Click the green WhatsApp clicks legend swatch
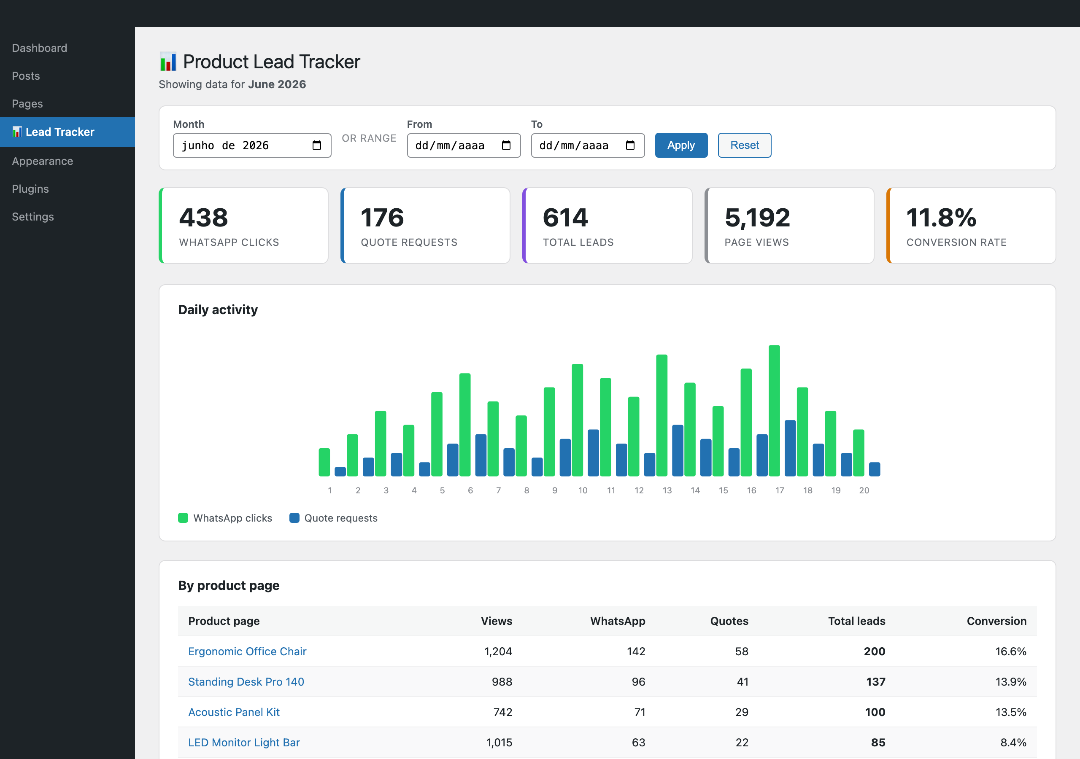1080x759 pixels. click(183, 518)
